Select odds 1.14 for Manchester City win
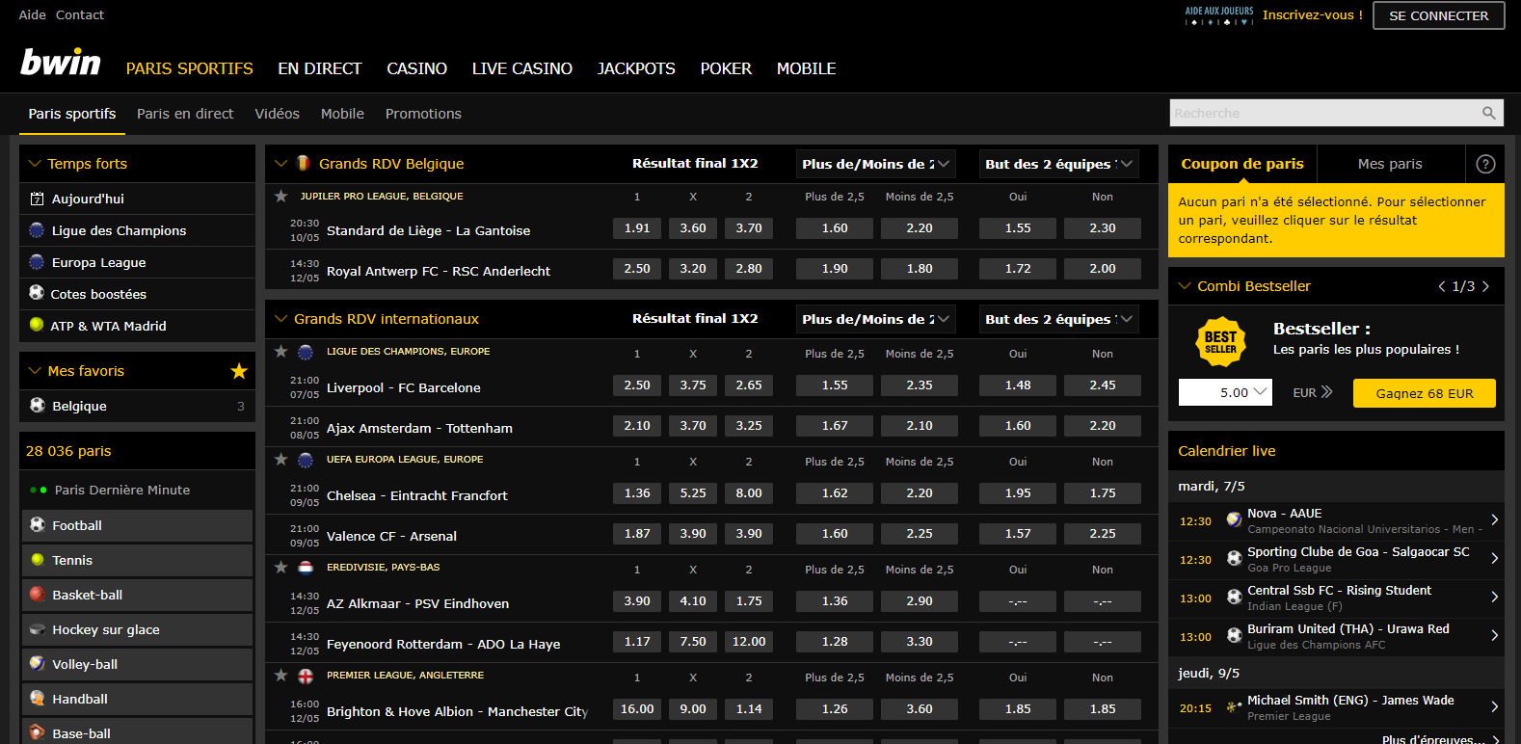 click(749, 708)
